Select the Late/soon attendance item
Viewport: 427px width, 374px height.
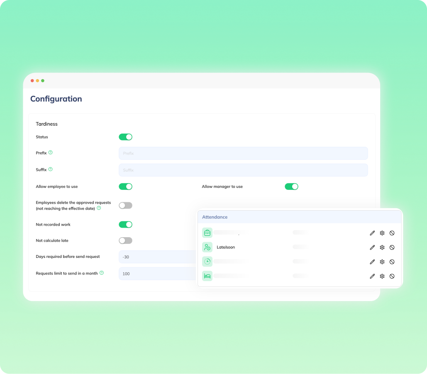(x=226, y=248)
